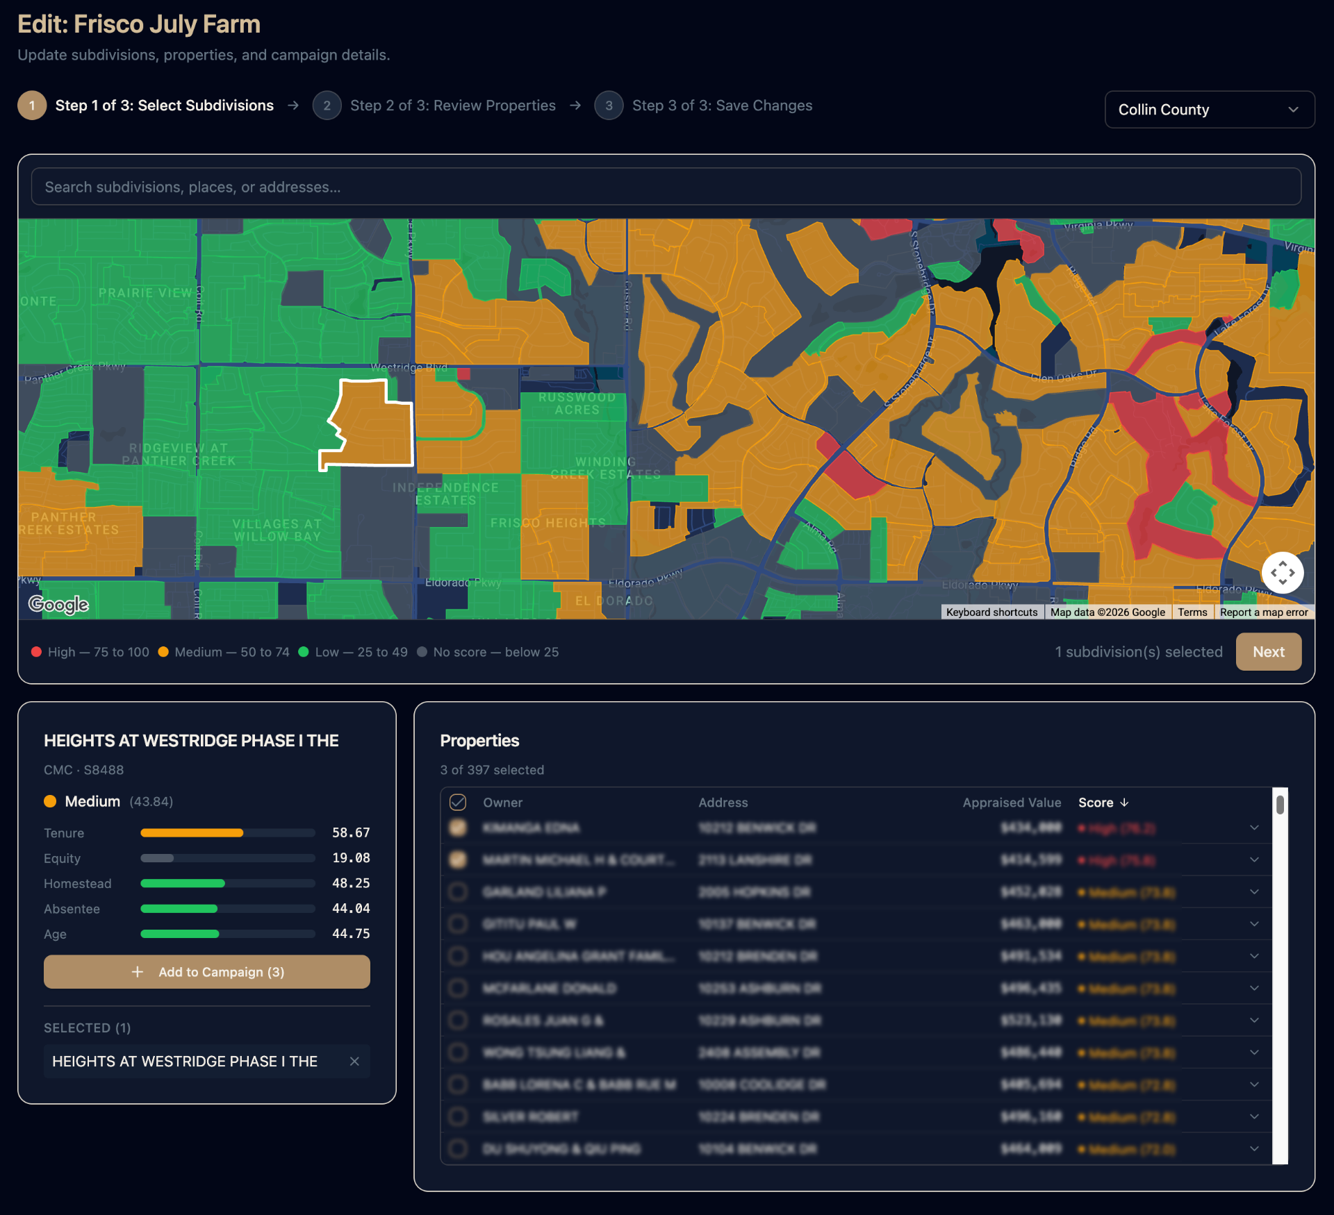Click the '2408 ASSEMBLY DR' address cell

point(759,1053)
